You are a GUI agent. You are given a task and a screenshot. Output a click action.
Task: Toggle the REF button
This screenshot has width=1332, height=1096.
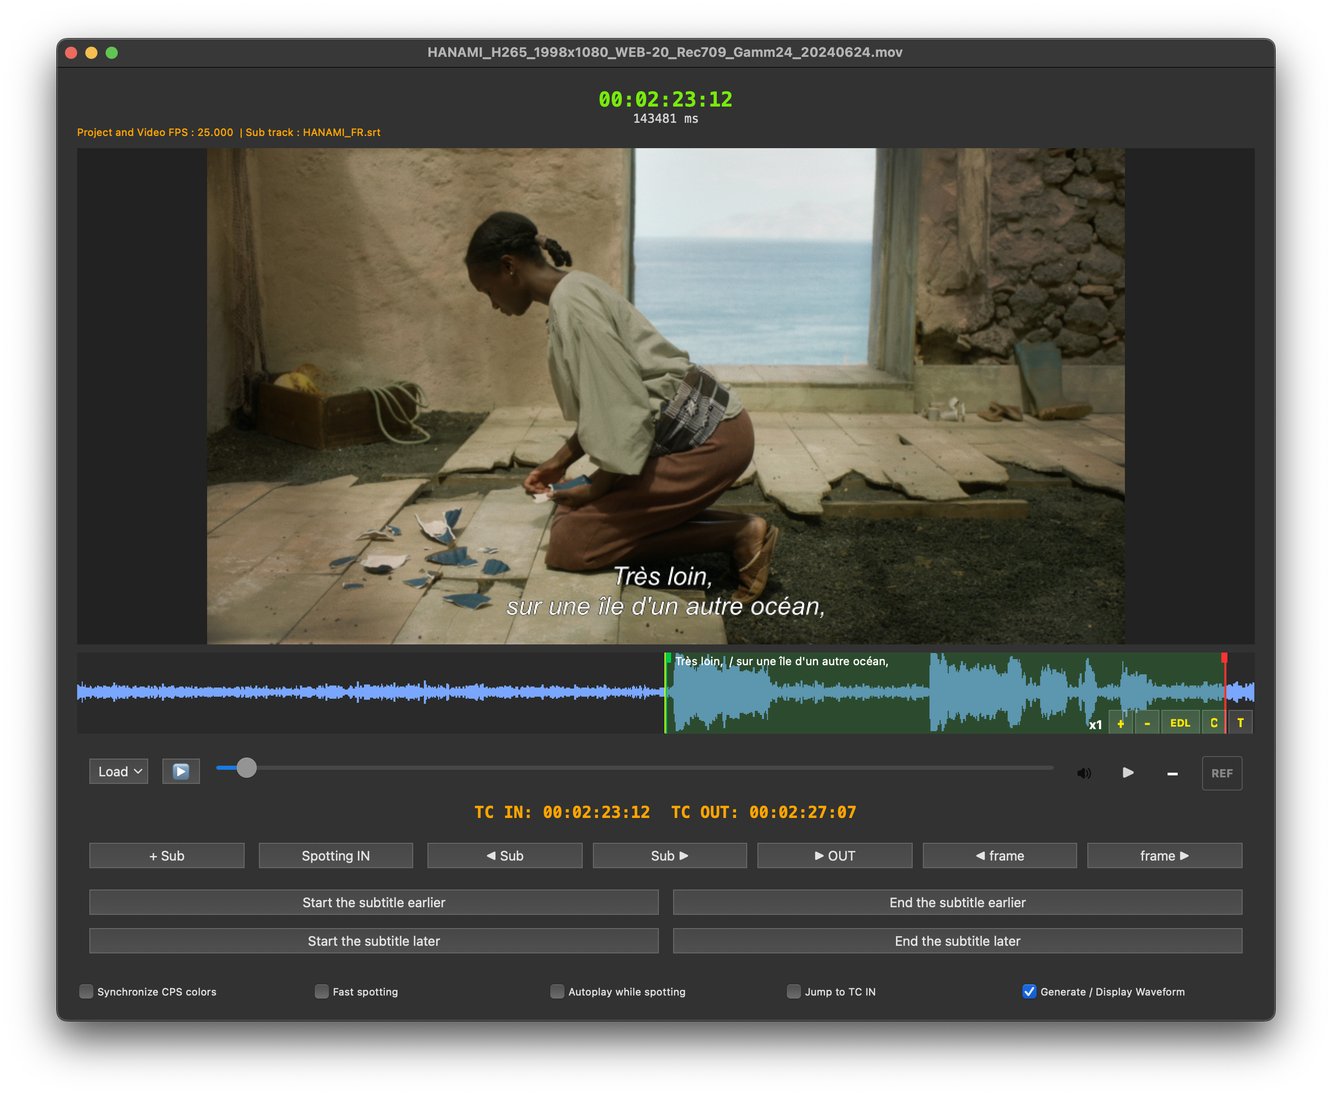coord(1221,773)
